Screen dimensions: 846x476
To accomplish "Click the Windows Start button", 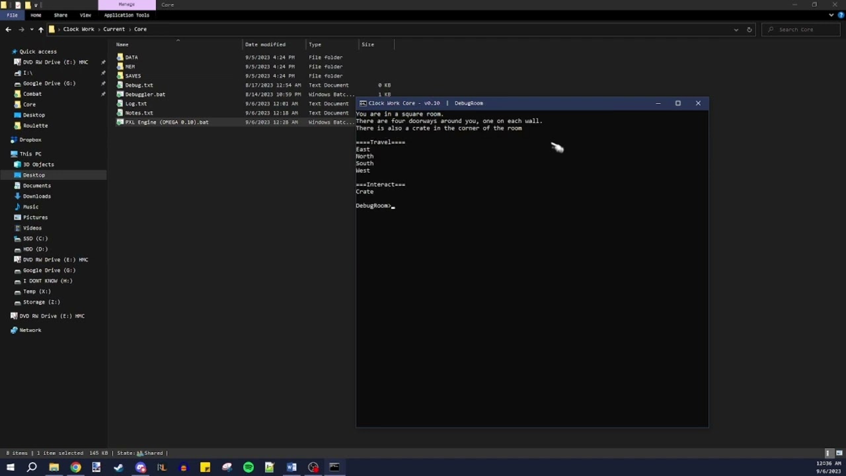I will pyautogui.click(x=10, y=467).
